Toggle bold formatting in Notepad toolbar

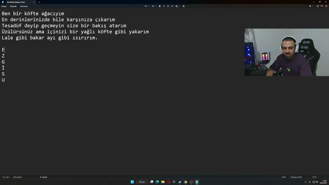coord(160,6)
